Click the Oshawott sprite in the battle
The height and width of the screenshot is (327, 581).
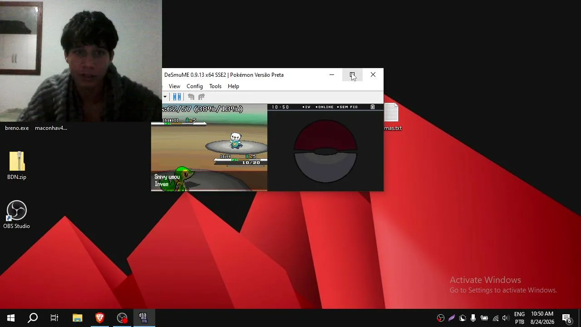pyautogui.click(x=236, y=140)
